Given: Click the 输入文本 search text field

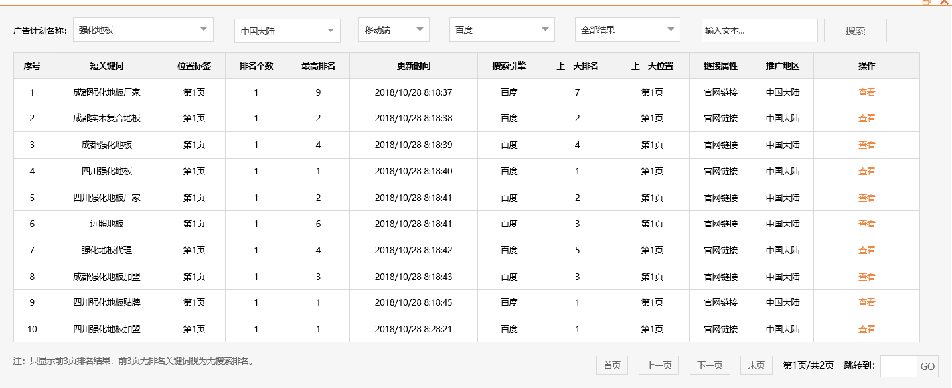Looking at the screenshot, I should click(759, 30).
